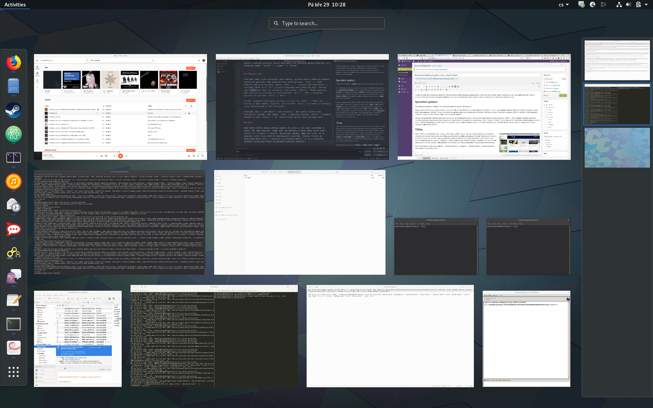Open the cs keyboard layout dropdown
653x408 pixels.
point(564,5)
